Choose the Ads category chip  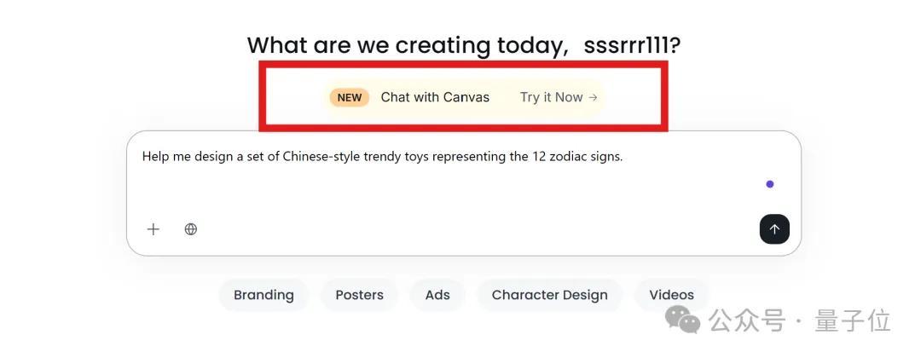tap(437, 295)
